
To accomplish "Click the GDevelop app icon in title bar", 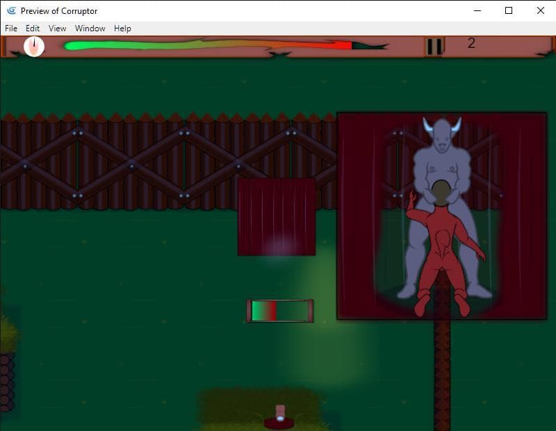I will 11,10.
